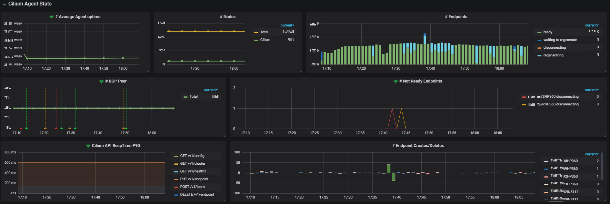Click the POST /v1/ipam legend entry
The height and width of the screenshot is (204, 610).
(x=192, y=187)
